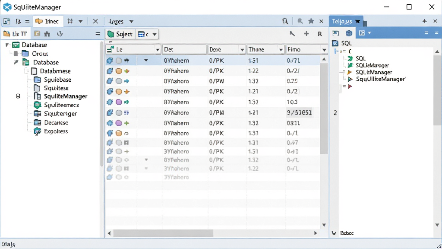Expand the dropdown arrow in the first row

pyautogui.click(x=146, y=60)
